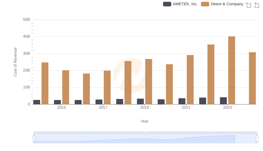This screenshot has width=263, height=151.
Task: Click the Deere tan legend swatch
Action: coord(205,4)
